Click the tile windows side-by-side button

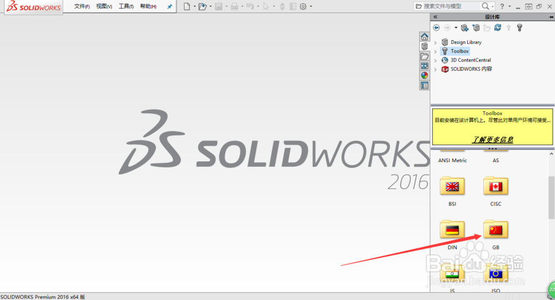click(x=528, y=6)
